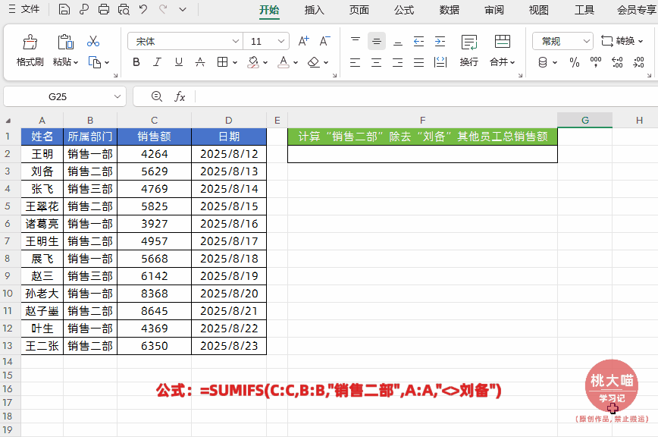658x437 pixels.
Task: Click the percent style icon
Action: pyautogui.click(x=575, y=62)
